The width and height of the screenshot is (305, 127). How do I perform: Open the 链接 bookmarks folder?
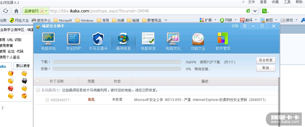pyautogui.click(x=133, y=20)
